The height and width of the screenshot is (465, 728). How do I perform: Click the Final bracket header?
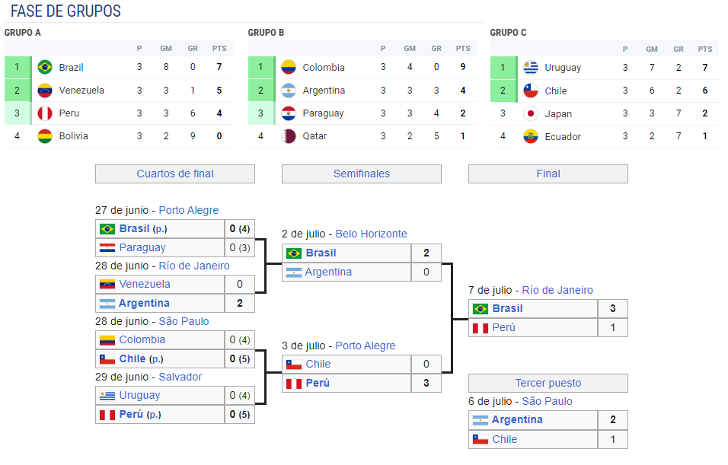click(x=548, y=174)
